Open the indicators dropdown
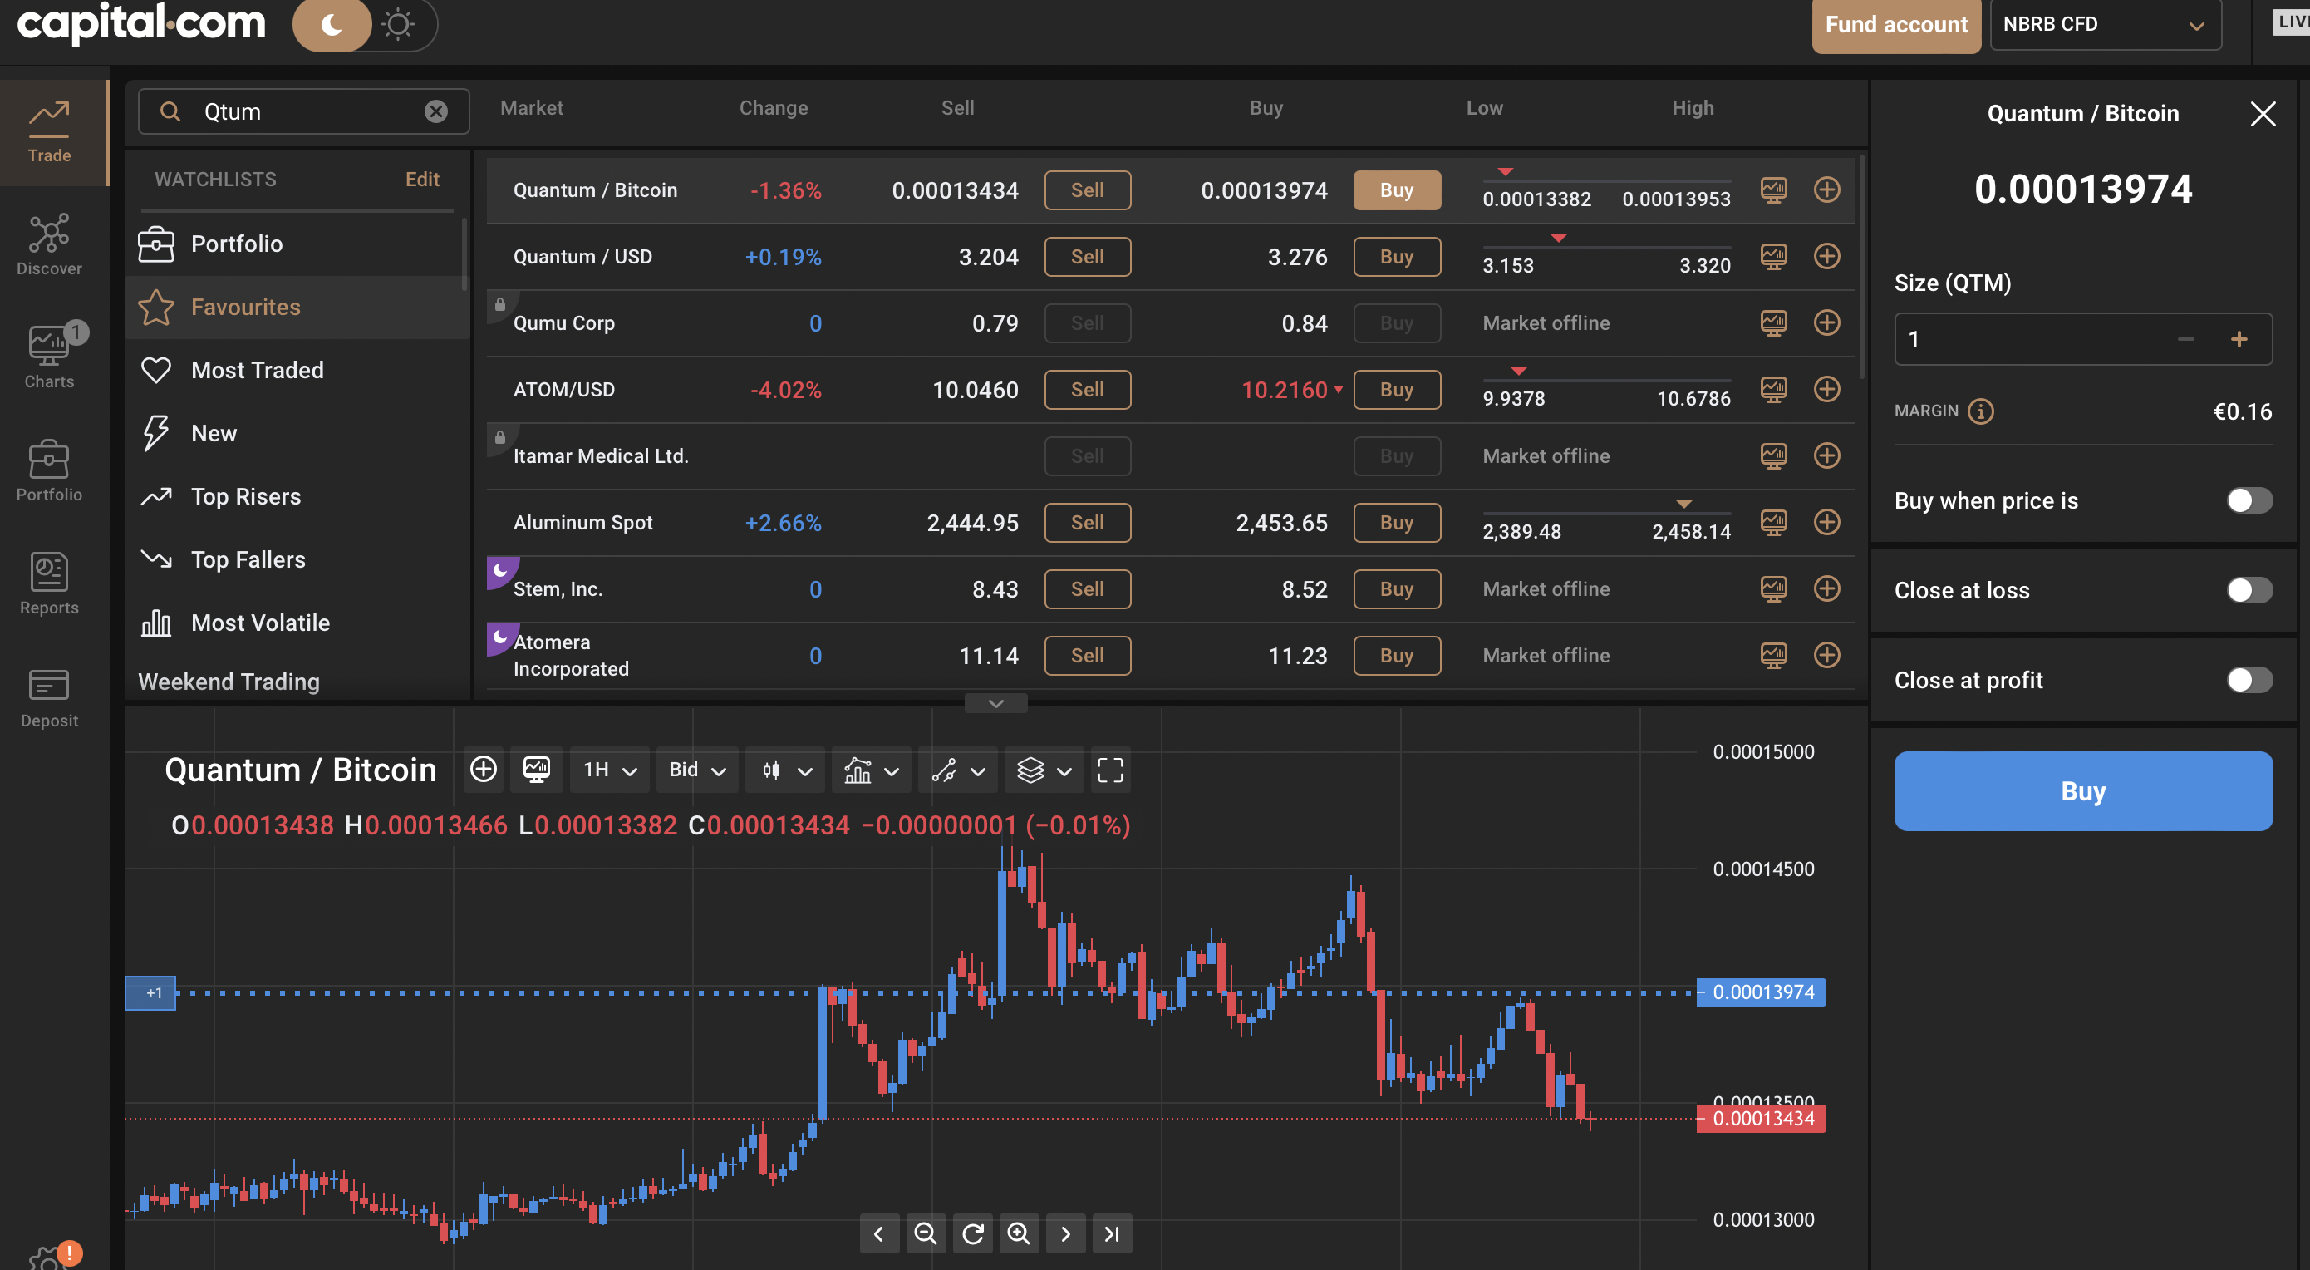The image size is (2310, 1270). (x=872, y=770)
